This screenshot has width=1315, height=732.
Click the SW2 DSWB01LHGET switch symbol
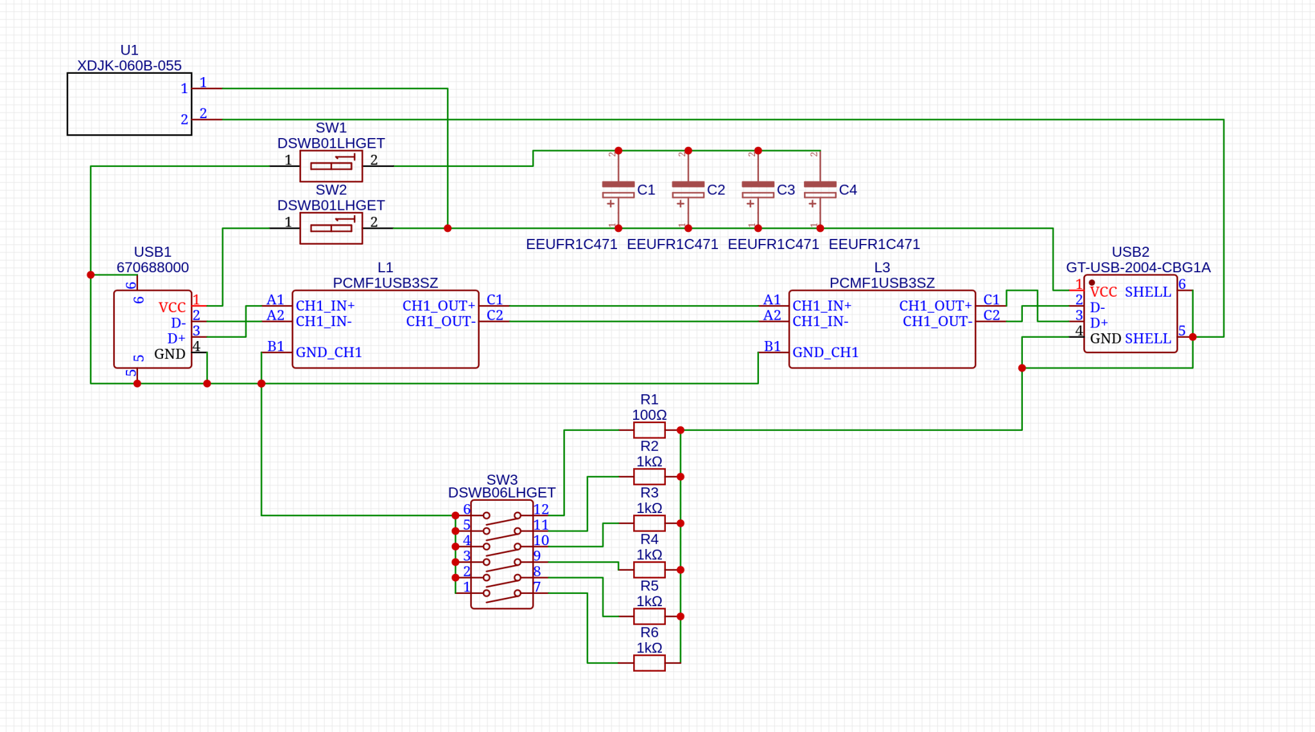[331, 229]
